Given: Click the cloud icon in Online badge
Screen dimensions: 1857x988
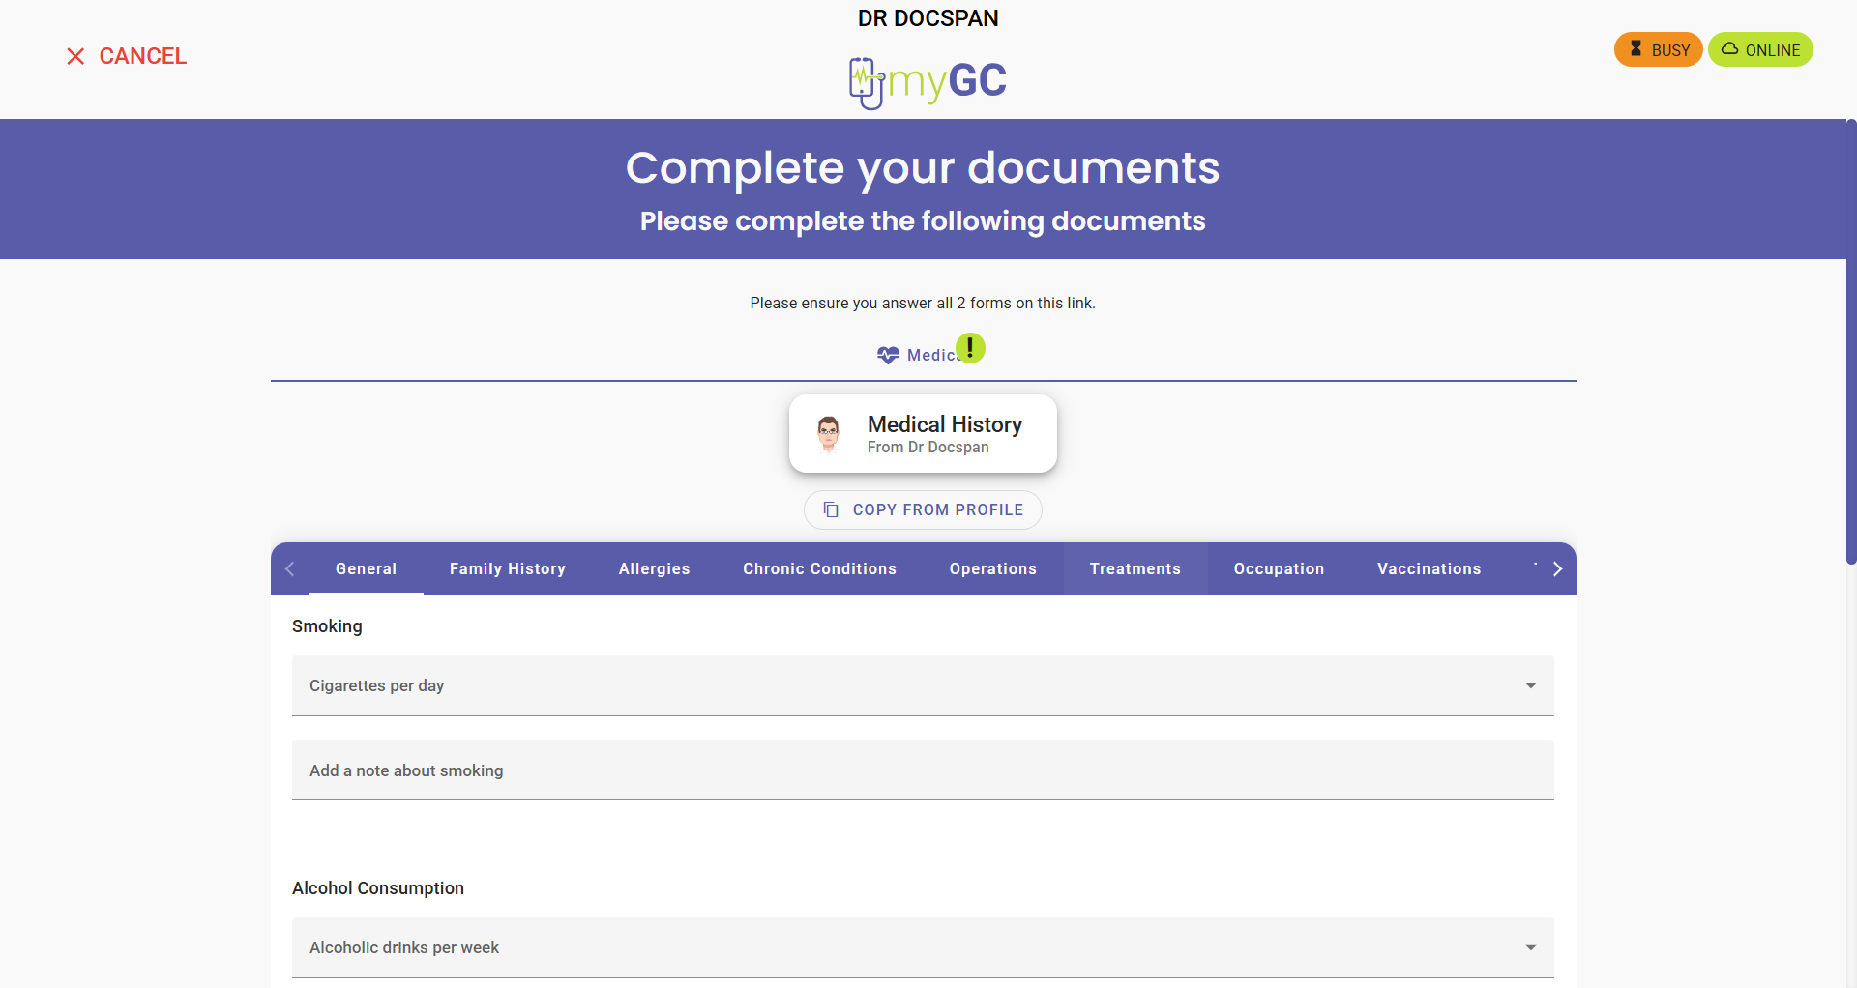Looking at the screenshot, I should tap(1729, 49).
